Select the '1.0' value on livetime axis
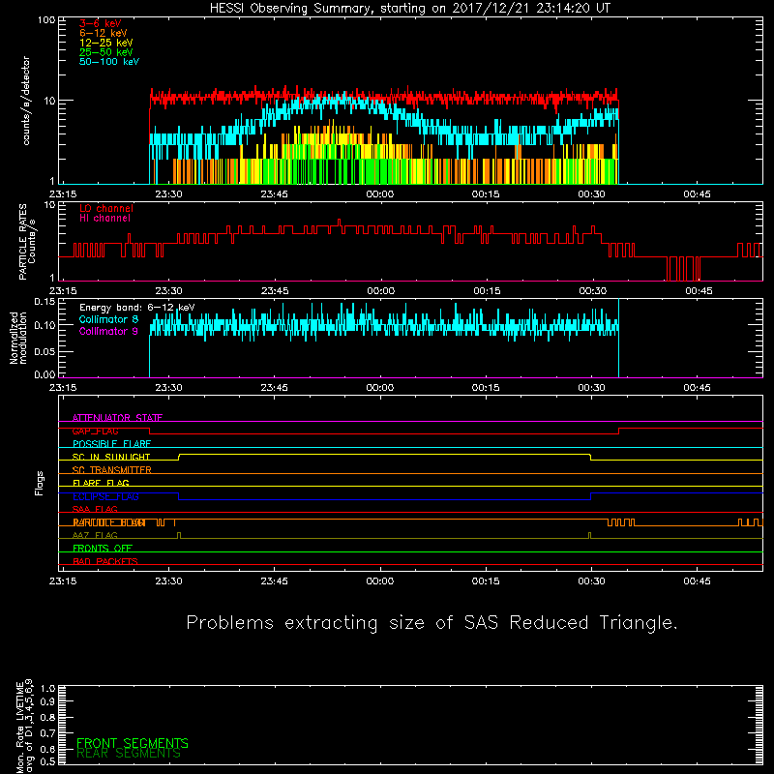The image size is (774, 774). coord(47,688)
